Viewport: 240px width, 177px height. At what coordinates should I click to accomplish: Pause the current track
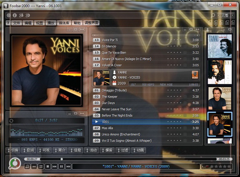point(61,166)
